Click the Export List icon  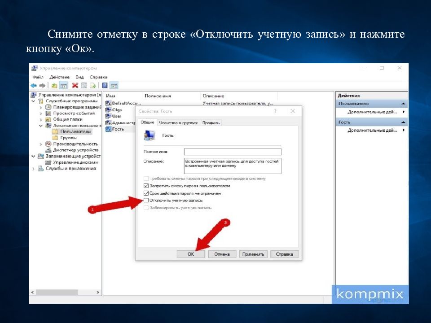93,86
